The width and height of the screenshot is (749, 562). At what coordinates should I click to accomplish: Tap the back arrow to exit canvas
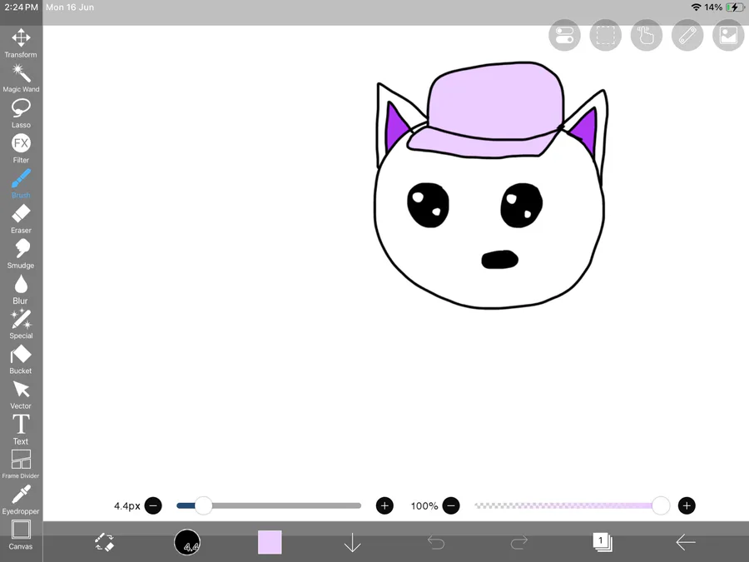click(x=686, y=542)
